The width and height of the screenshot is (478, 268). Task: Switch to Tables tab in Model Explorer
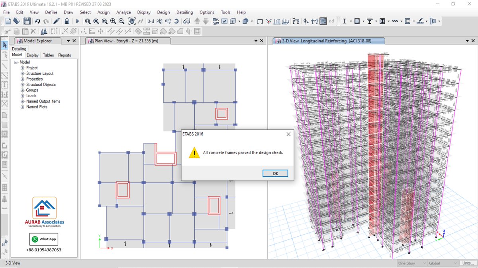48,55
